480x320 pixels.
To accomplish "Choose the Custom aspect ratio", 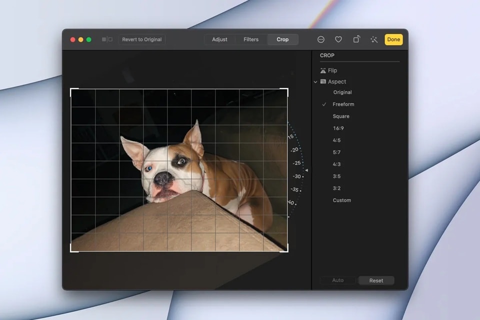I will coord(341,200).
